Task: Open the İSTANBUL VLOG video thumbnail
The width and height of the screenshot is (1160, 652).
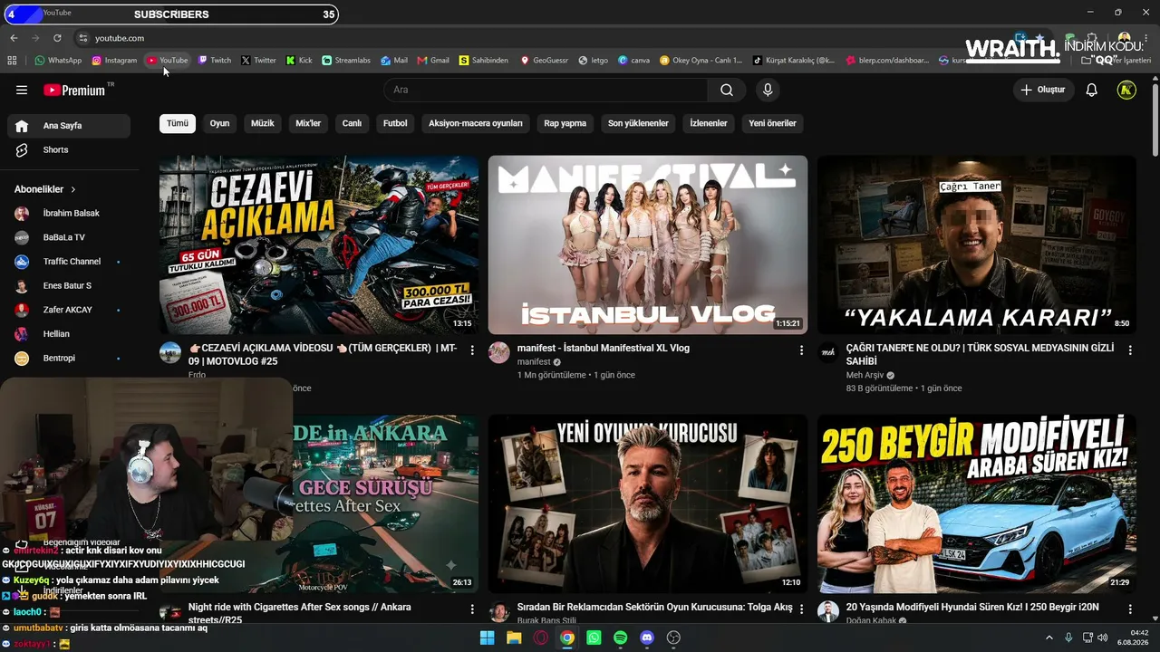Action: (x=648, y=244)
